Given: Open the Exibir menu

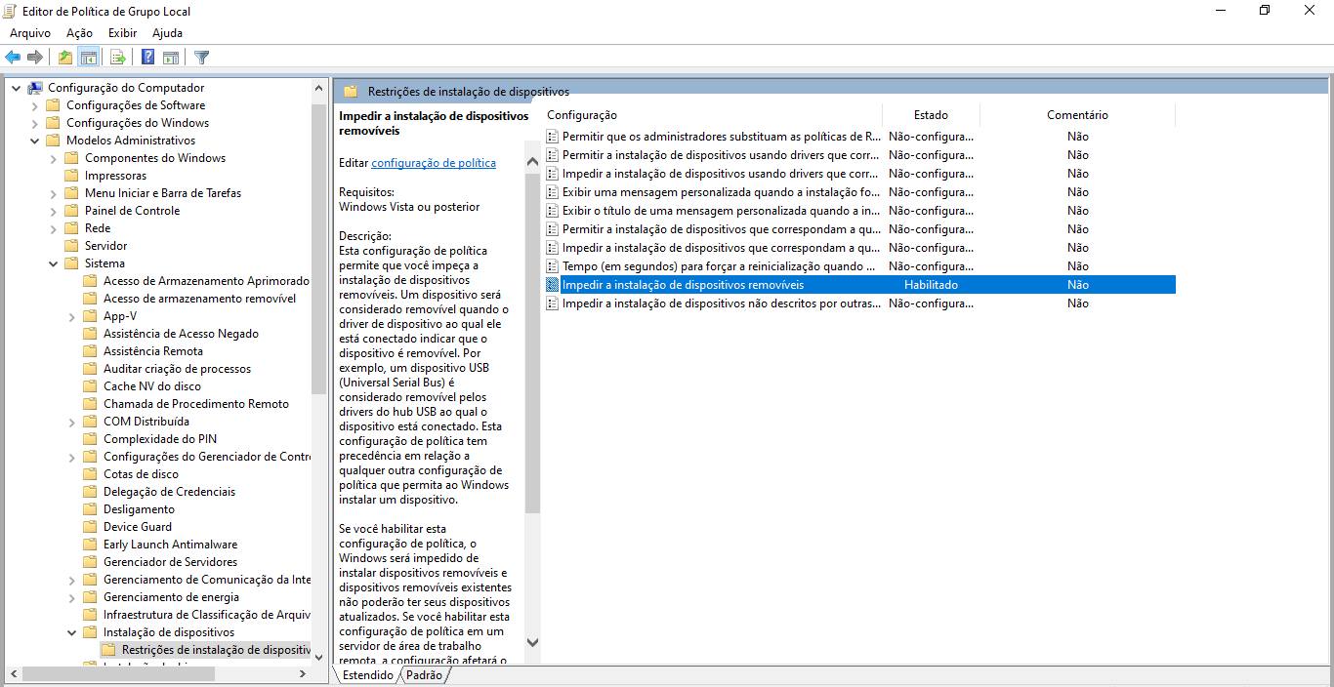Looking at the screenshot, I should click(x=122, y=33).
